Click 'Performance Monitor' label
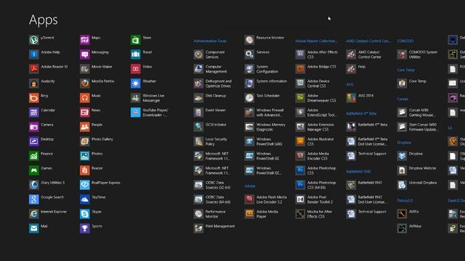Viewport: 465px width, 261px height. (x=216, y=214)
